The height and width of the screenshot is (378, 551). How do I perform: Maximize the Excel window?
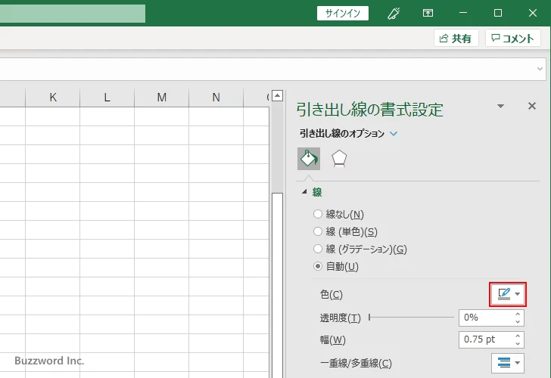click(497, 14)
